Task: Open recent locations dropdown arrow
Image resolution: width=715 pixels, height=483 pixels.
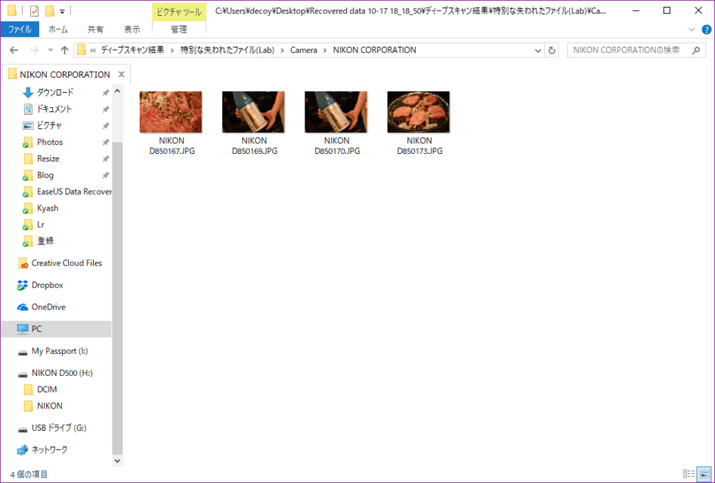Action: click(50, 50)
